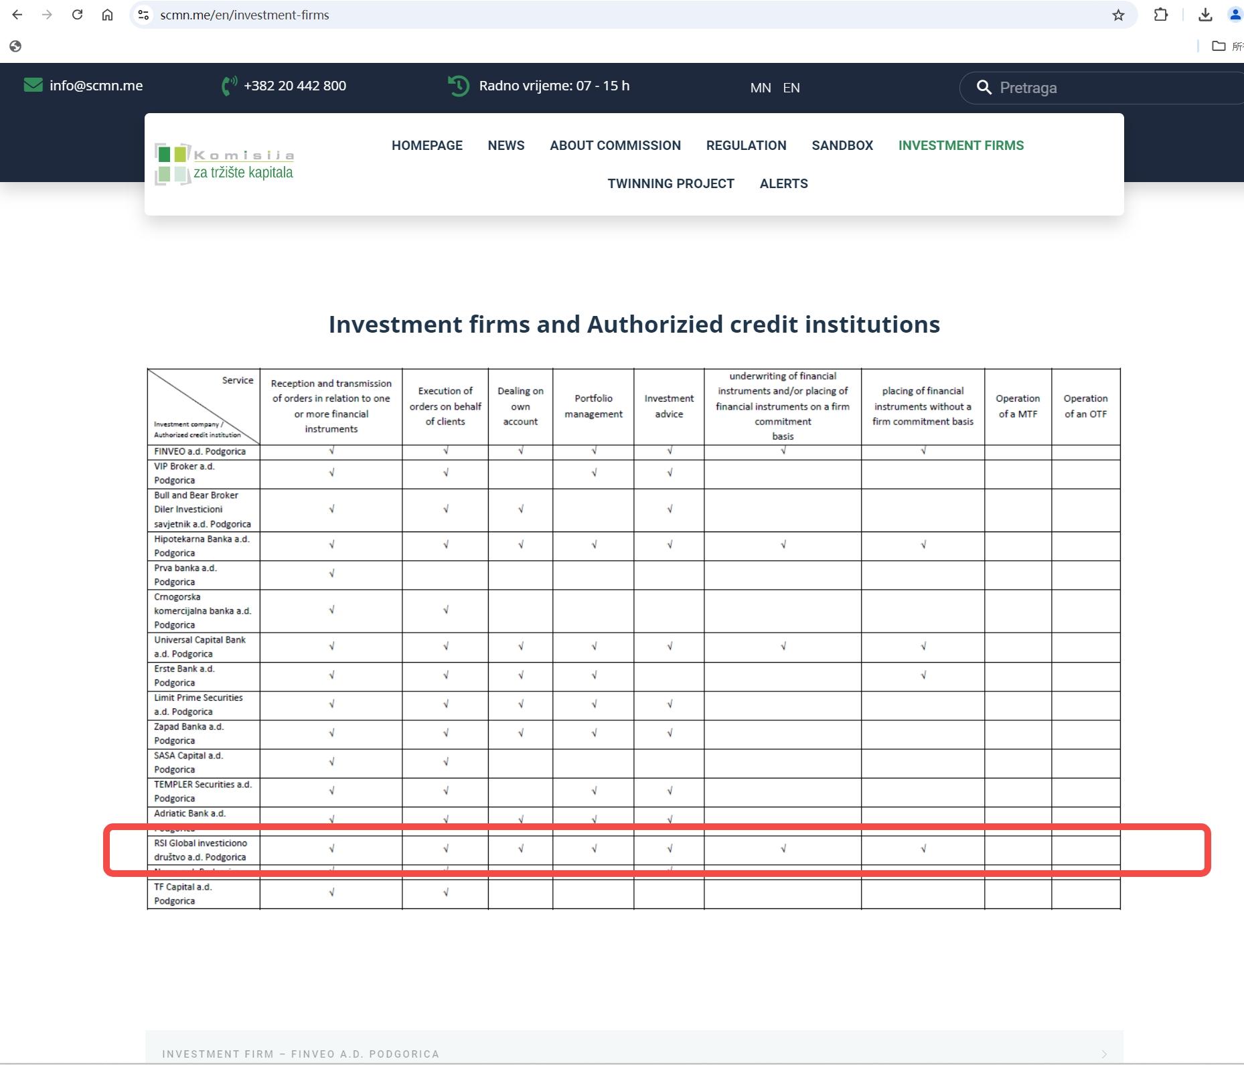The image size is (1244, 1065).
Task: Click the underwriting of financial instruments column header
Action: [783, 406]
